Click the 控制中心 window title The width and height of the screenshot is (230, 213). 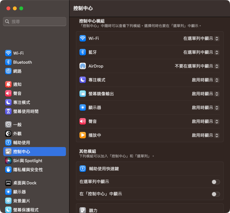click(83, 8)
